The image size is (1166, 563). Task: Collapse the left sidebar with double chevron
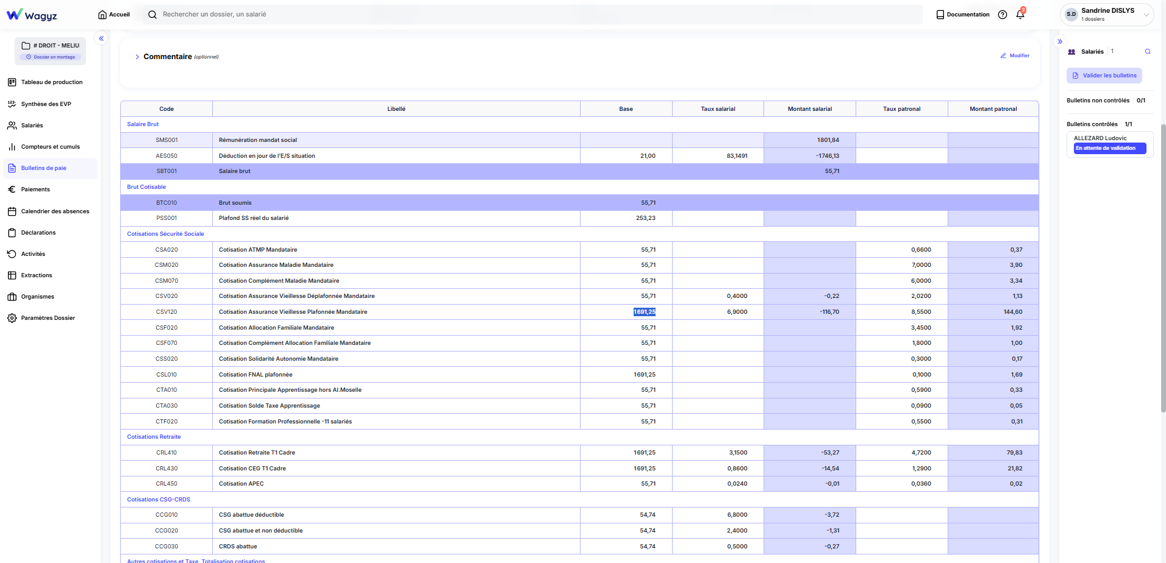[x=101, y=38]
